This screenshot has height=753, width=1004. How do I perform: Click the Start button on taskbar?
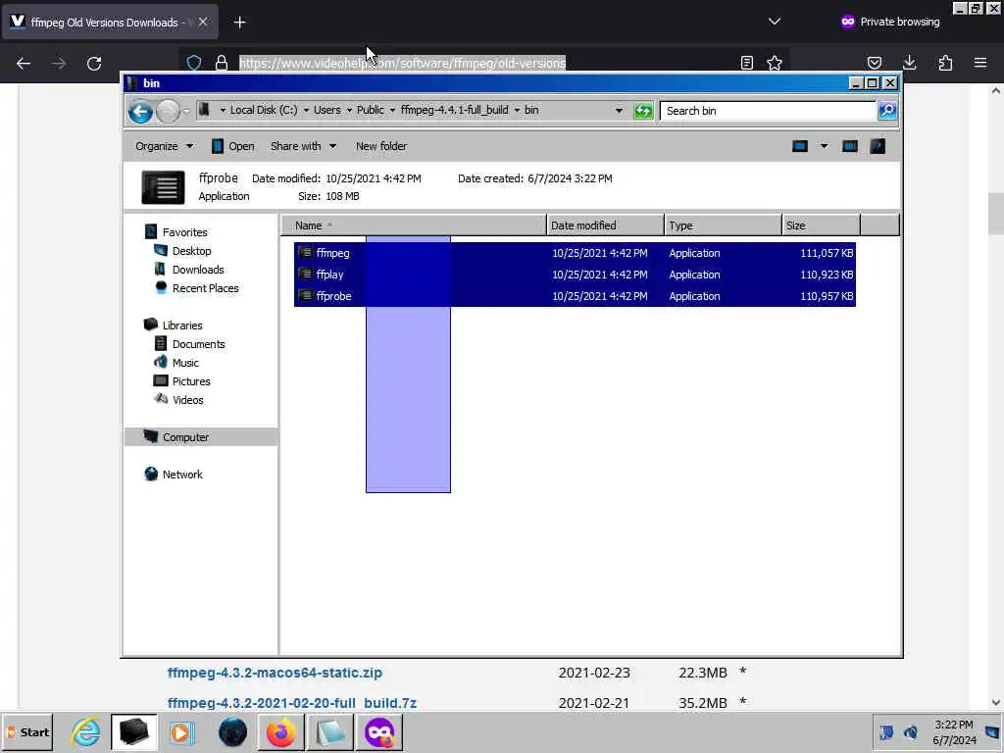[x=26, y=732]
